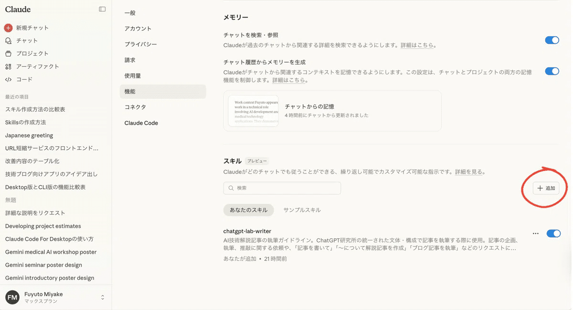
Task: Go to プライバシー settings section
Action: click(140, 44)
